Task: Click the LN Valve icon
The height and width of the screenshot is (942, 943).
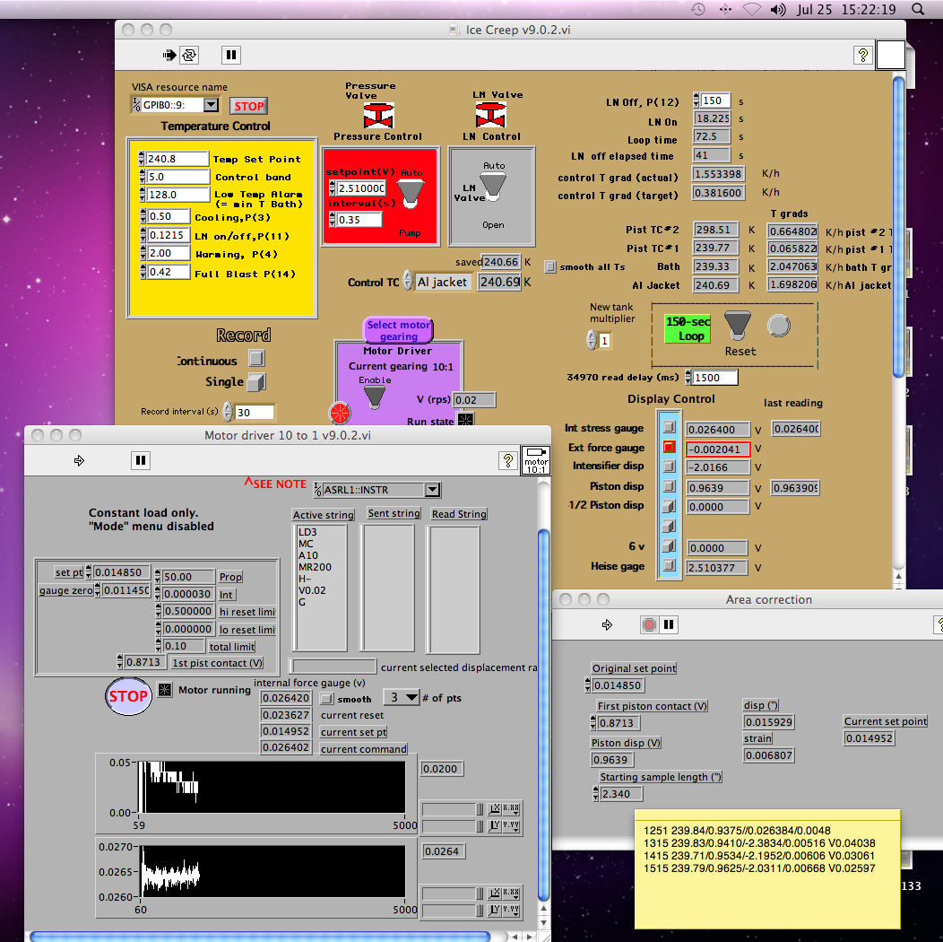Action: pos(489,115)
